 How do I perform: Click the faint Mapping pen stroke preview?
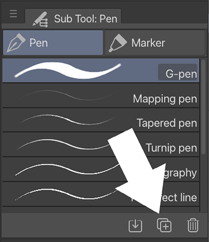(68, 95)
